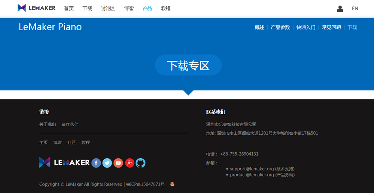This screenshot has width=374, height=193.
Task: Open 下载 in top navigation
Action: 87,9
